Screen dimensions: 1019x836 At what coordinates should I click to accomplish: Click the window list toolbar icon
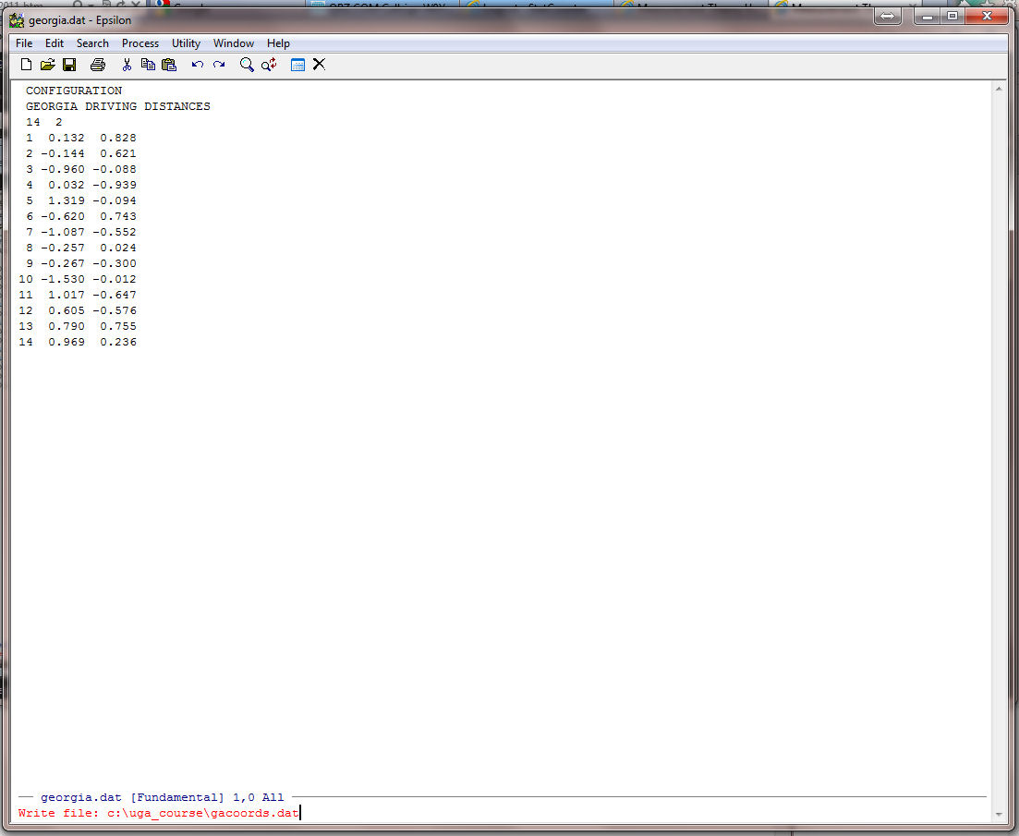pyautogui.click(x=297, y=65)
